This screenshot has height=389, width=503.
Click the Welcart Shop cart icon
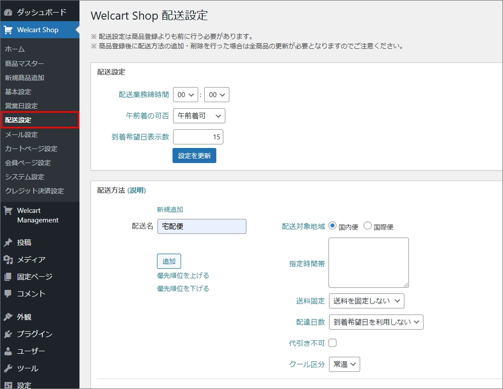pyautogui.click(x=8, y=30)
